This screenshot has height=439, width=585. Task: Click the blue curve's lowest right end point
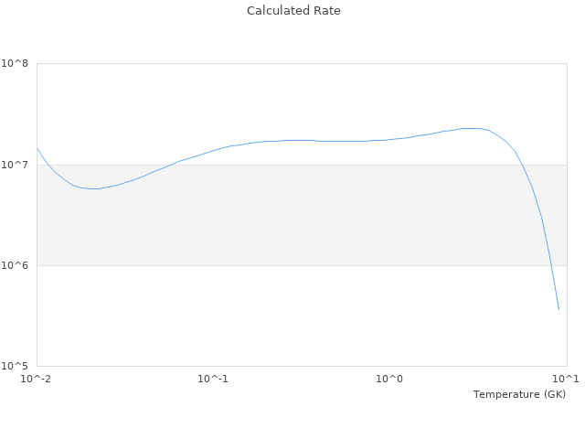pyautogui.click(x=558, y=309)
